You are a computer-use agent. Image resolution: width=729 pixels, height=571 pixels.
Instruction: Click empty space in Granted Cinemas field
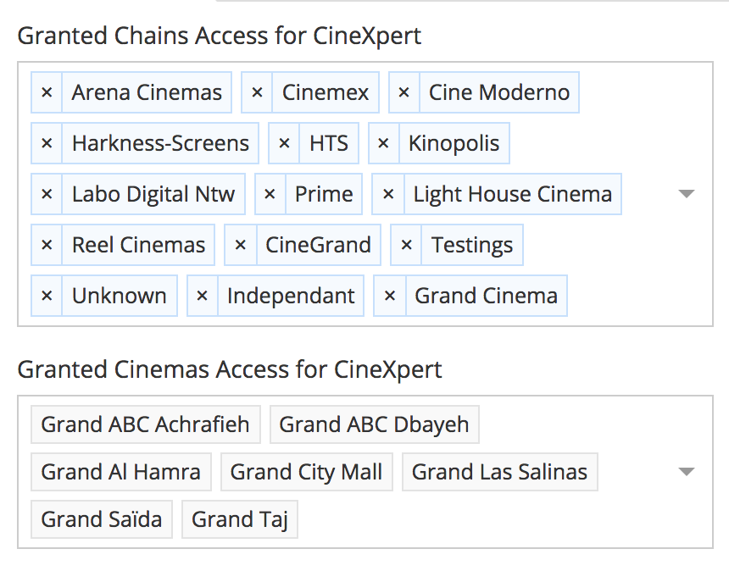tap(509, 519)
